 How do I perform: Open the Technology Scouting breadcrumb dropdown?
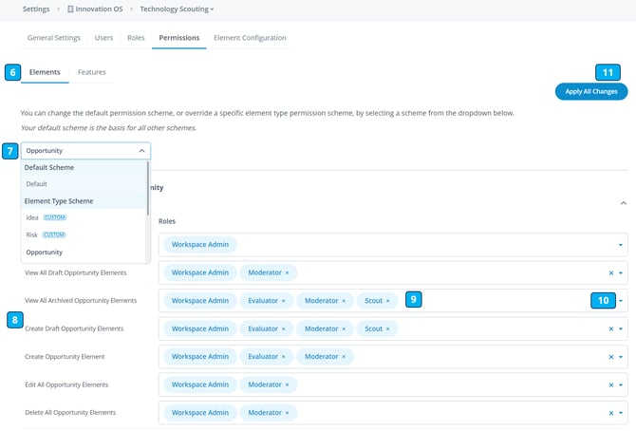[177, 9]
